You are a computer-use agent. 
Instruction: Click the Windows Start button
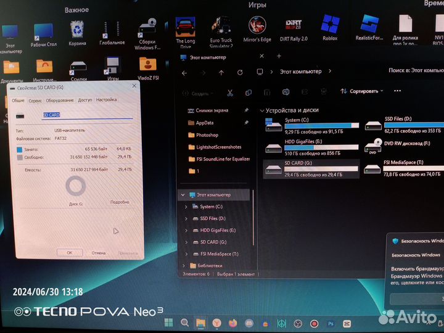tap(168, 323)
